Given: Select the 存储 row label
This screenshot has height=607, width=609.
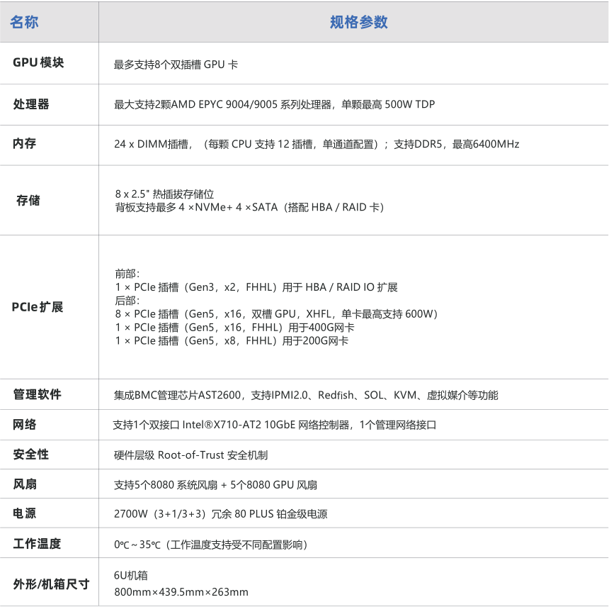Looking at the screenshot, I should 28,200.
